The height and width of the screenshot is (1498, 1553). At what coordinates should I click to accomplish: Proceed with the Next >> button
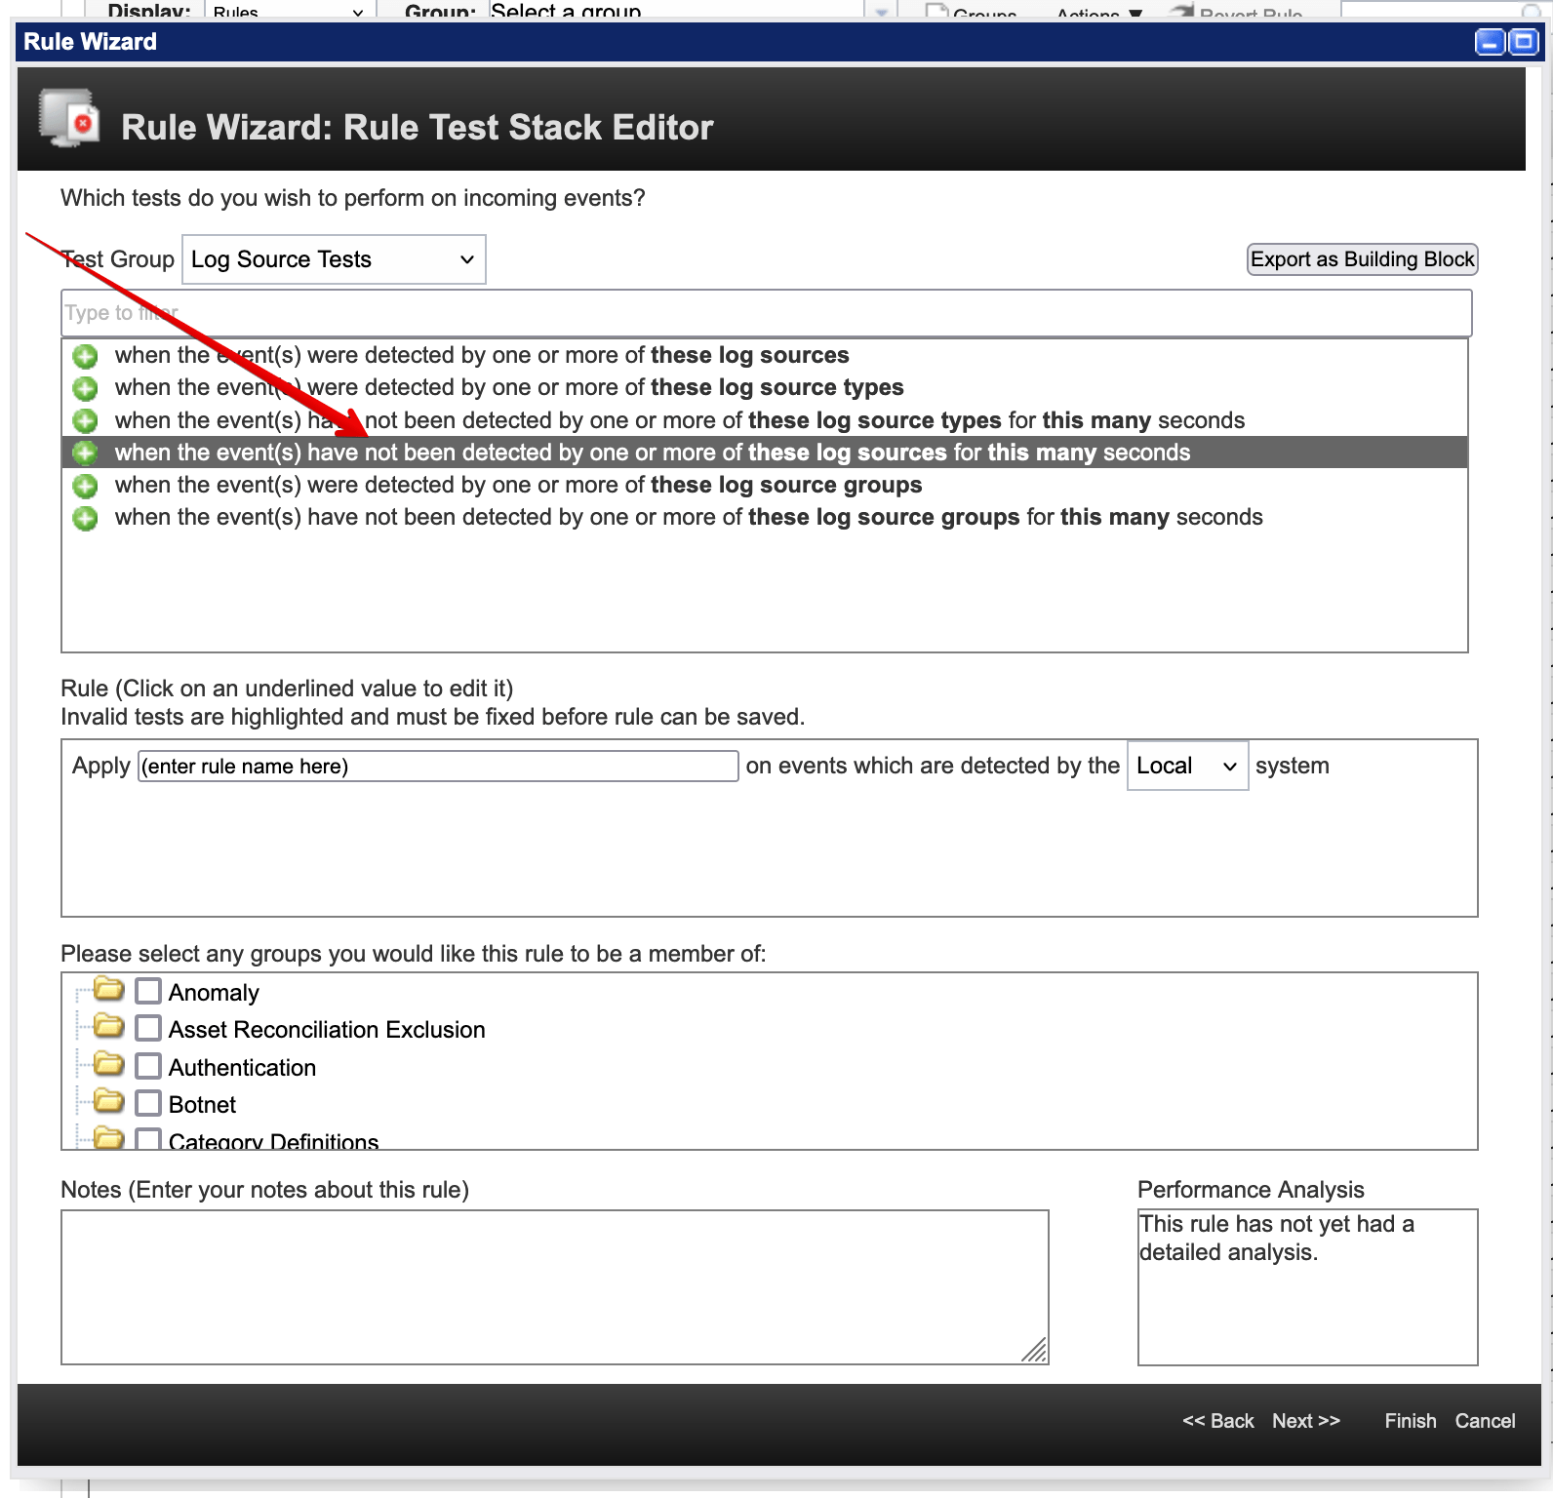1306,1421
